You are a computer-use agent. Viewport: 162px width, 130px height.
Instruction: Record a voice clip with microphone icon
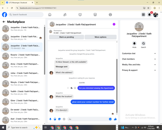pyautogui.click(x=50, y=119)
